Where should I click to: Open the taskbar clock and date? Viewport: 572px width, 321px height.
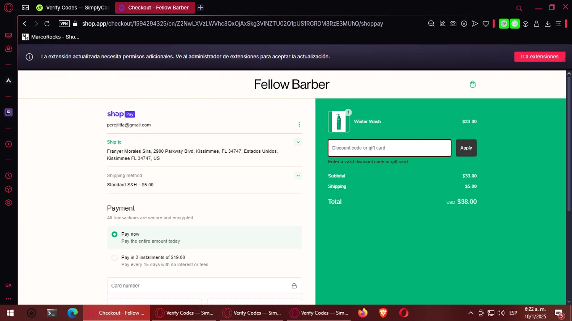pos(535,313)
